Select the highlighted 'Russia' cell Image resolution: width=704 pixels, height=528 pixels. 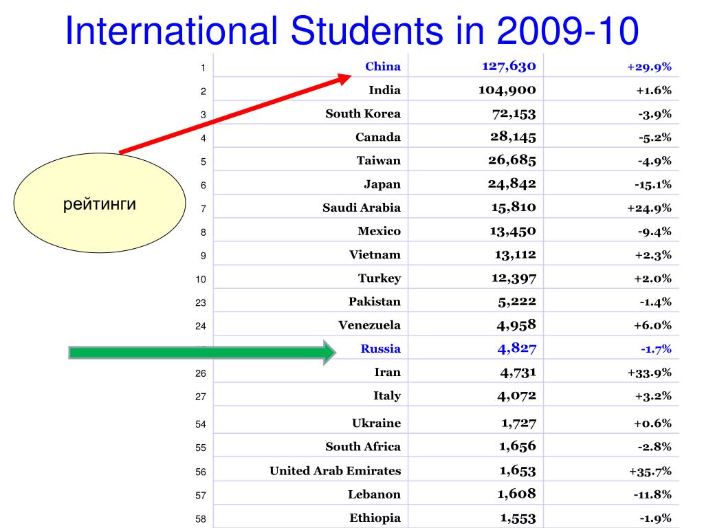pos(380,349)
